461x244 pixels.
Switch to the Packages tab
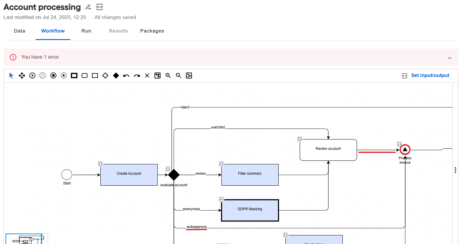152,31
